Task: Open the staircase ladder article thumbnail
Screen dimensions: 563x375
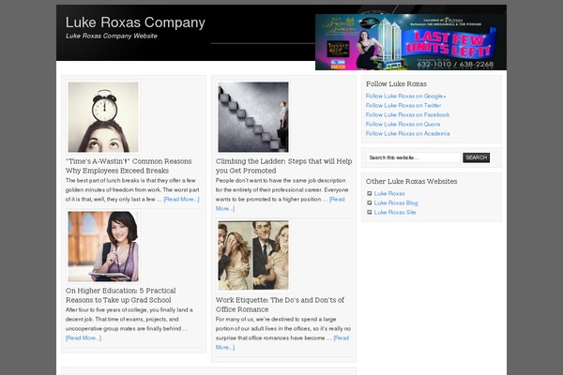Action: click(253, 117)
